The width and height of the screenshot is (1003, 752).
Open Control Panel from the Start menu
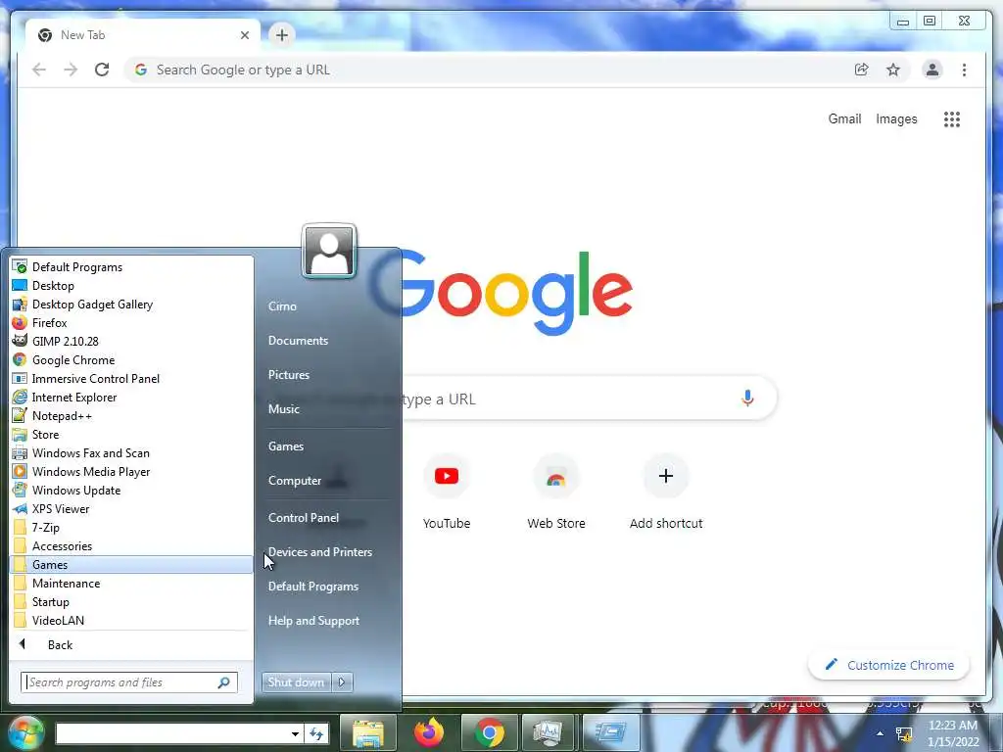[304, 518]
